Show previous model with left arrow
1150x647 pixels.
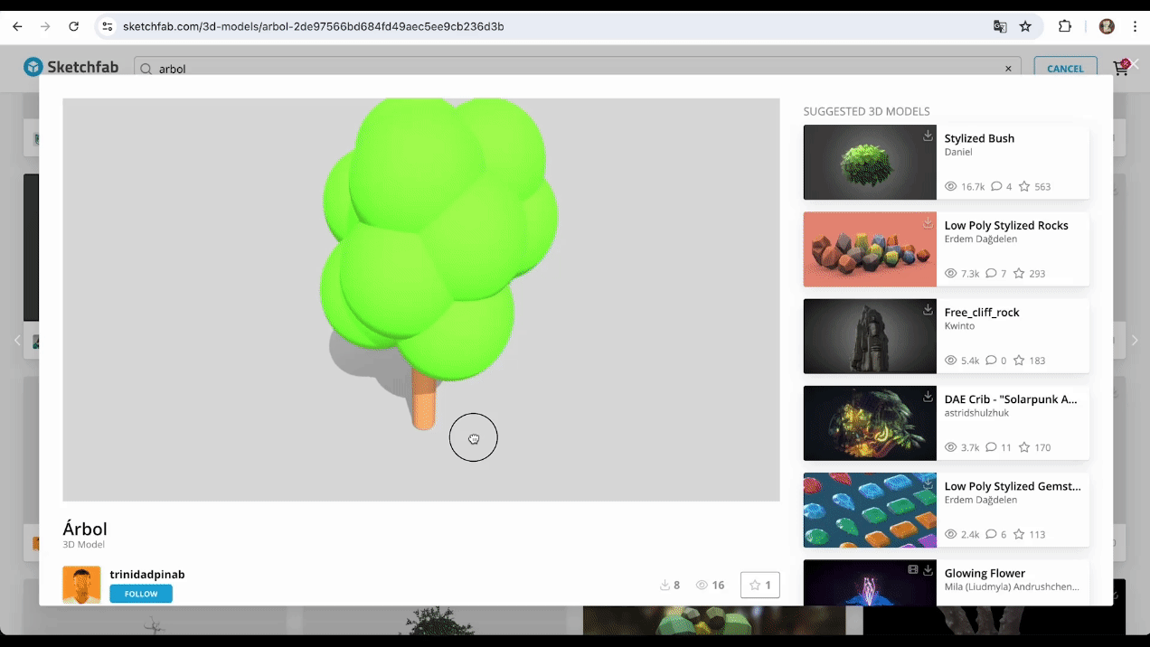point(16,341)
